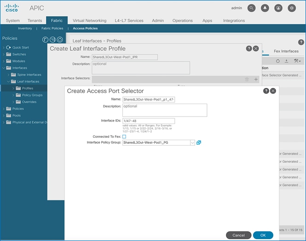Select the Fabric tab
This screenshot has height=241, width=306.
tap(57, 21)
